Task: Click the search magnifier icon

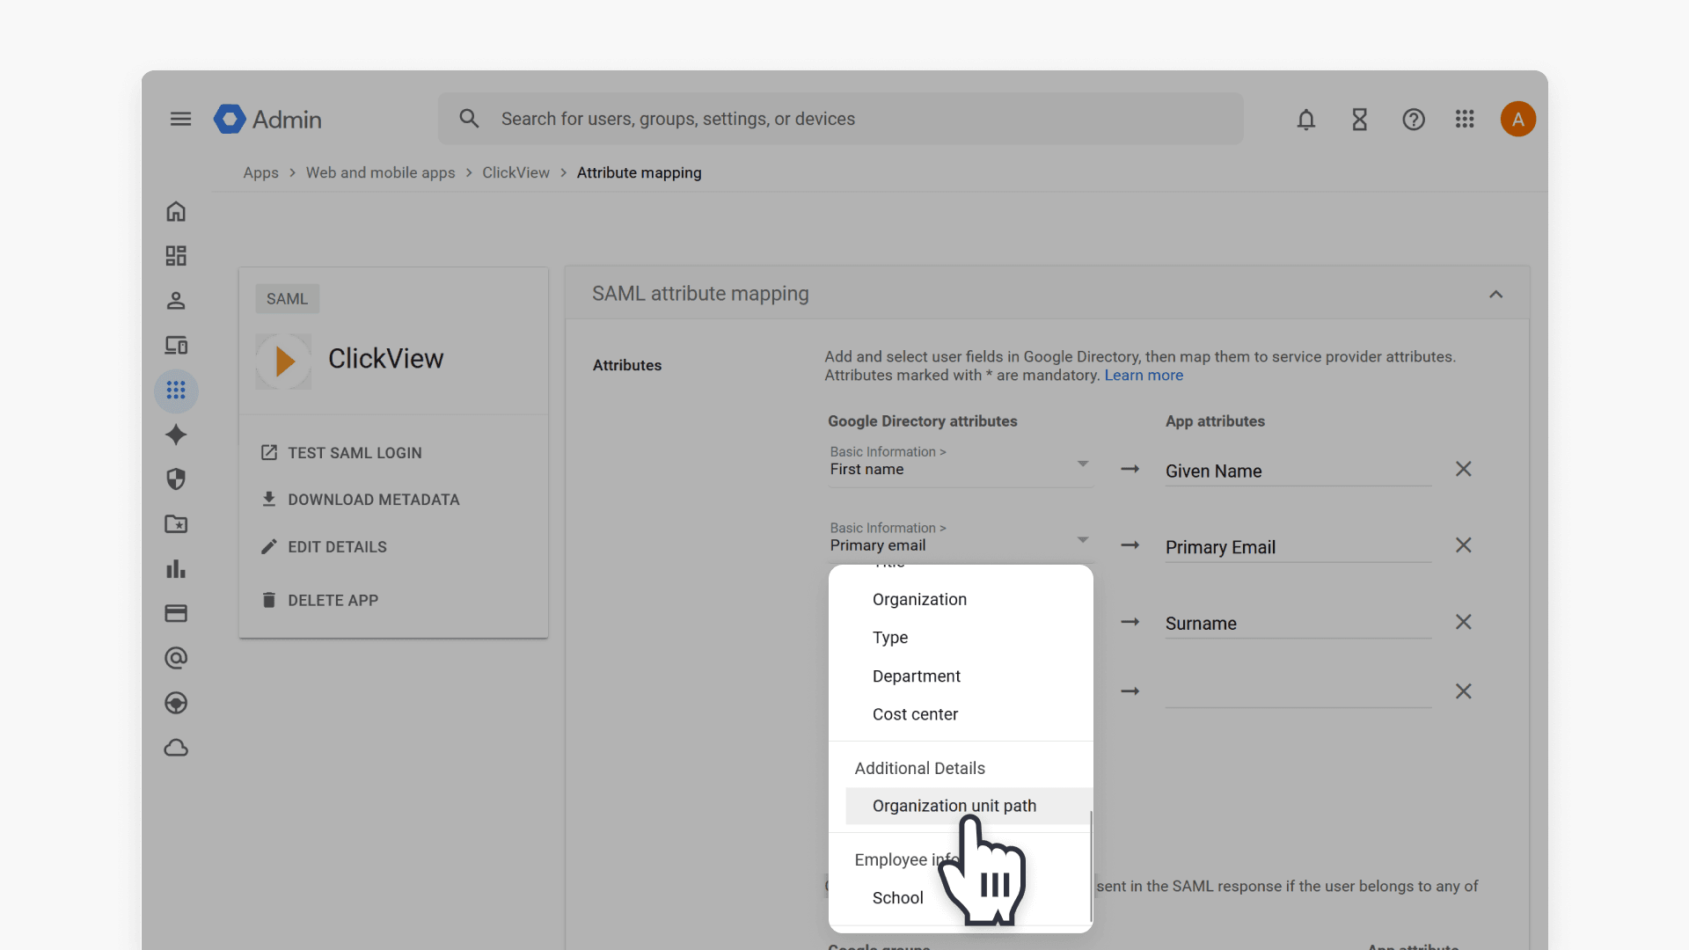Action: pyautogui.click(x=469, y=119)
